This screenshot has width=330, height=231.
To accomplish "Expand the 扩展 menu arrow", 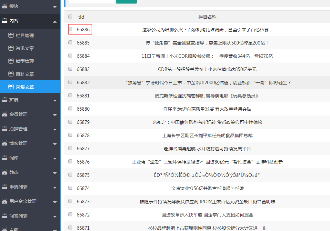I will 55,100.
